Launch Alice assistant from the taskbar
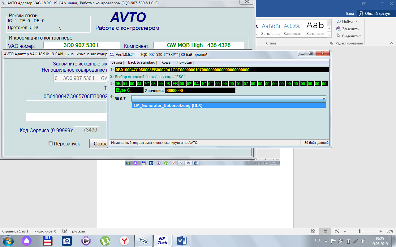 pyautogui.click(x=26, y=241)
